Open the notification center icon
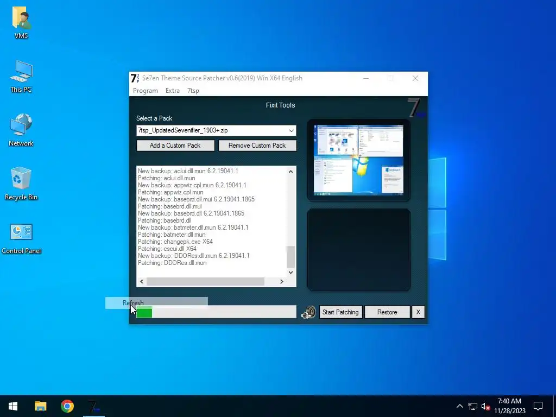 click(538, 406)
